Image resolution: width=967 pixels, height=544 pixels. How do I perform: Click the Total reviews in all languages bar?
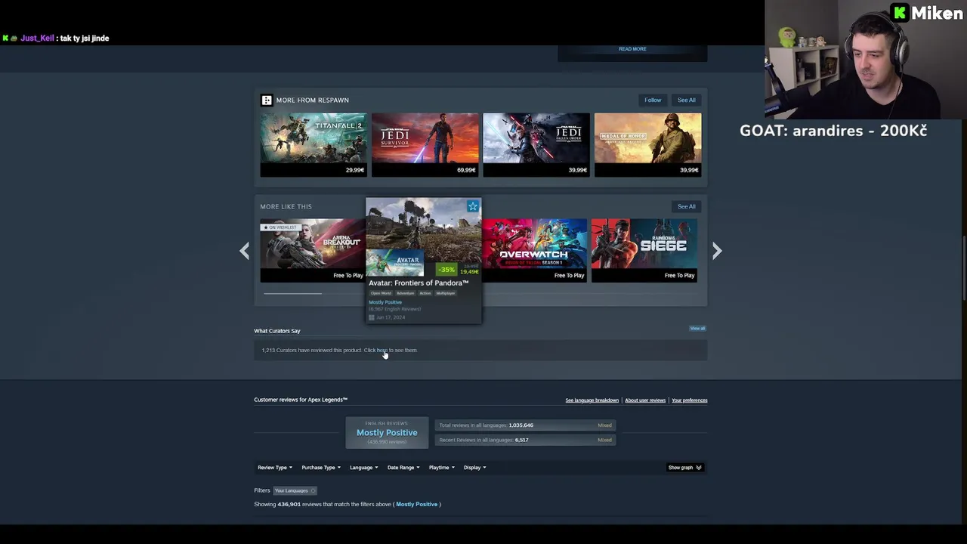(x=525, y=425)
